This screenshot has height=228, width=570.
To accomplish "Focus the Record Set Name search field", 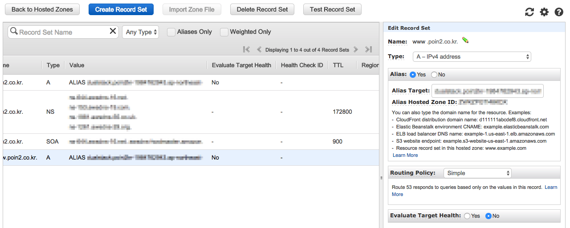I will tap(63, 32).
